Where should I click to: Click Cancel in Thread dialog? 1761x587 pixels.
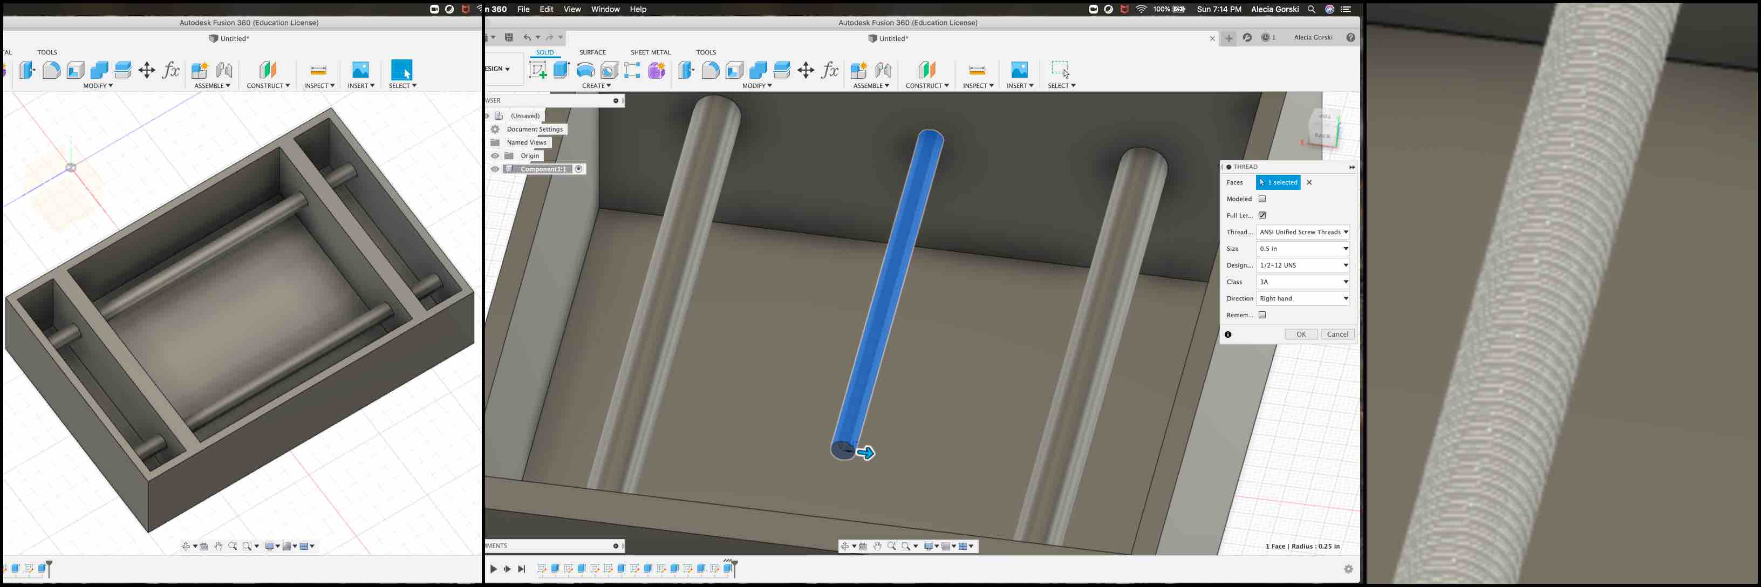[x=1337, y=334]
